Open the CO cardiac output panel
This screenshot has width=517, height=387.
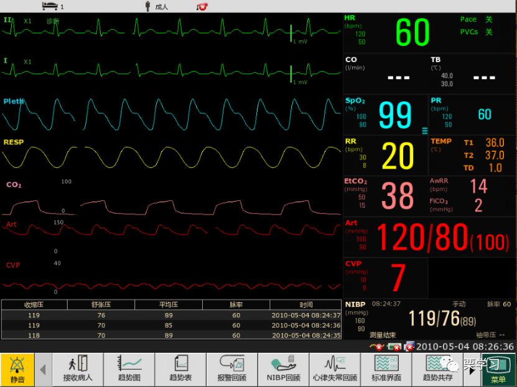pos(385,73)
